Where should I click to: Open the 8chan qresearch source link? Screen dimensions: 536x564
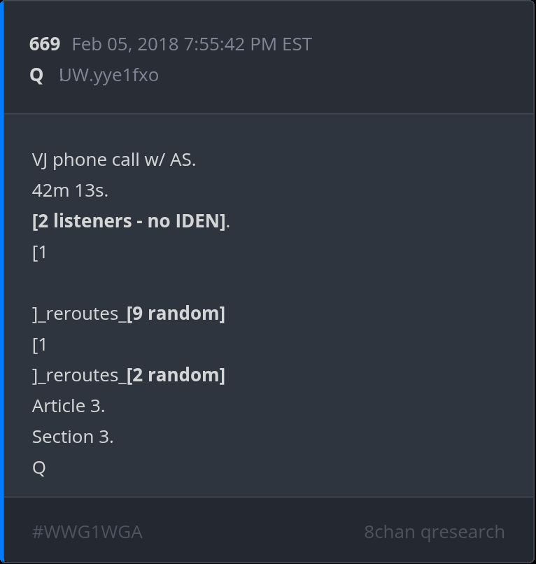point(434,532)
